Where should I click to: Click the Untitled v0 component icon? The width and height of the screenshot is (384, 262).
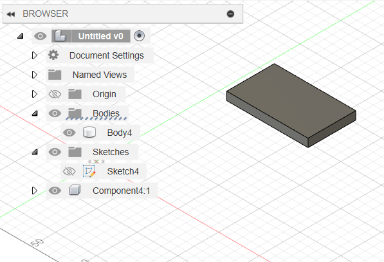(x=60, y=36)
